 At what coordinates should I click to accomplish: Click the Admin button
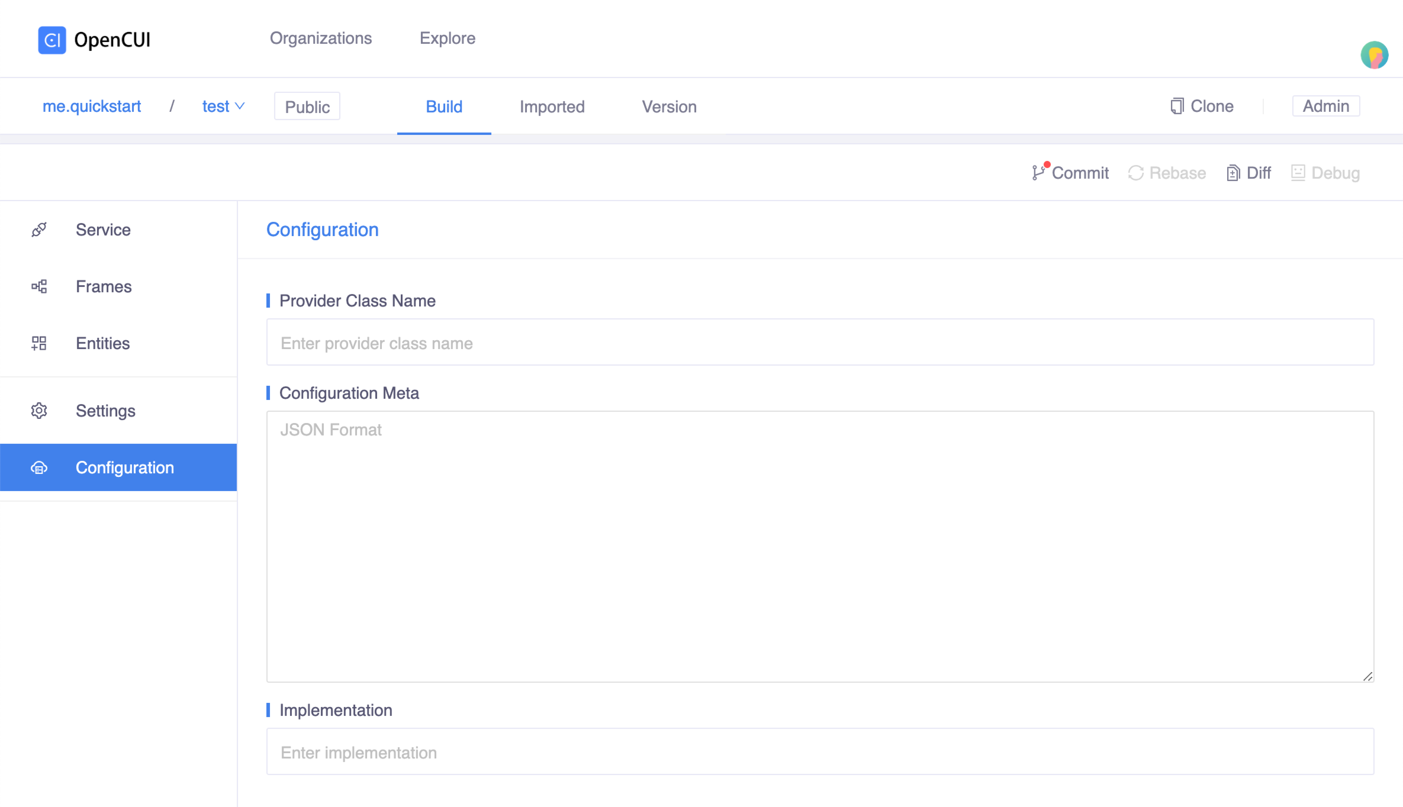(x=1325, y=106)
